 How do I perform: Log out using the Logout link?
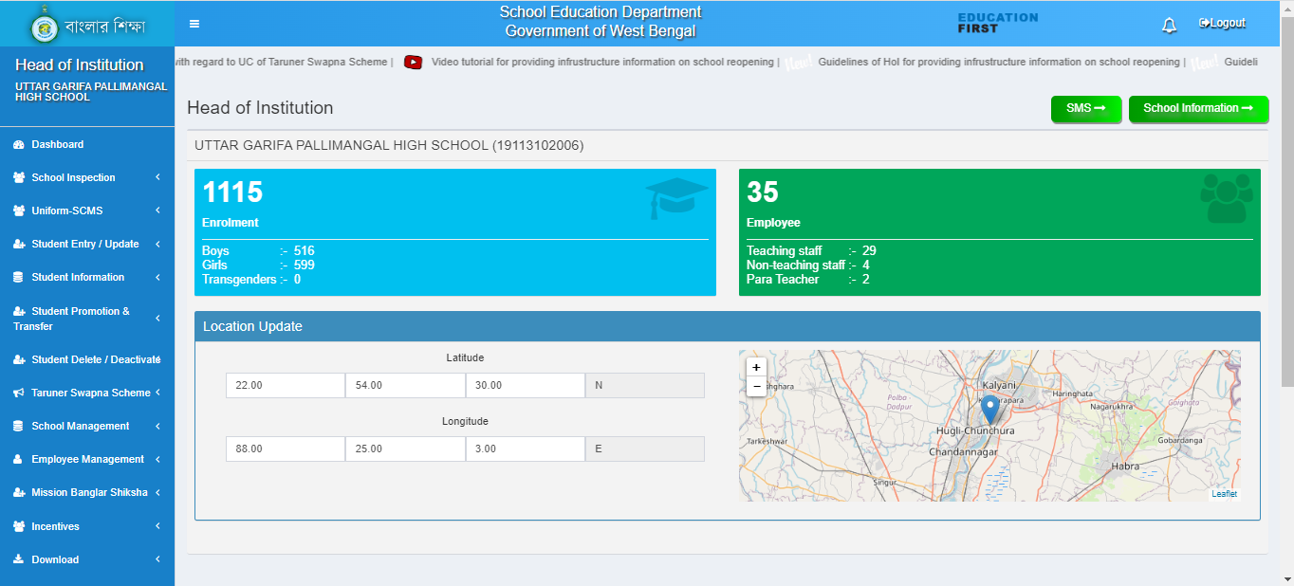tap(1222, 24)
